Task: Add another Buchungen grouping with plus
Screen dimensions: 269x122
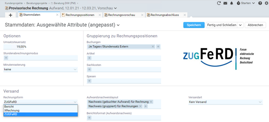Action: tap(158, 47)
